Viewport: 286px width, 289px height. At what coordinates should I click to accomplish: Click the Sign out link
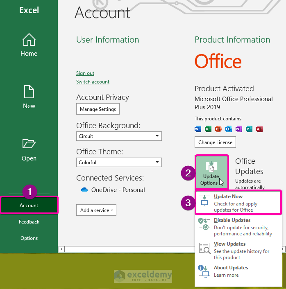pos(85,73)
